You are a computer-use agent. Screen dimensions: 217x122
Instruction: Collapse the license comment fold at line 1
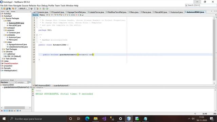point(37,18)
